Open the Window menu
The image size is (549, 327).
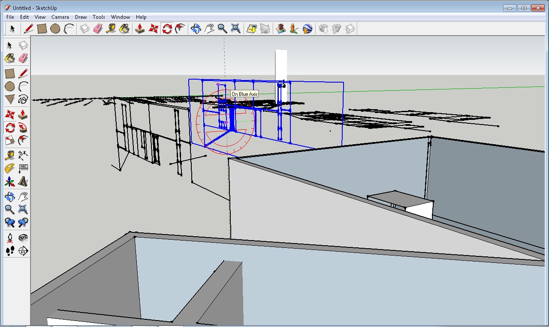pyautogui.click(x=121, y=17)
